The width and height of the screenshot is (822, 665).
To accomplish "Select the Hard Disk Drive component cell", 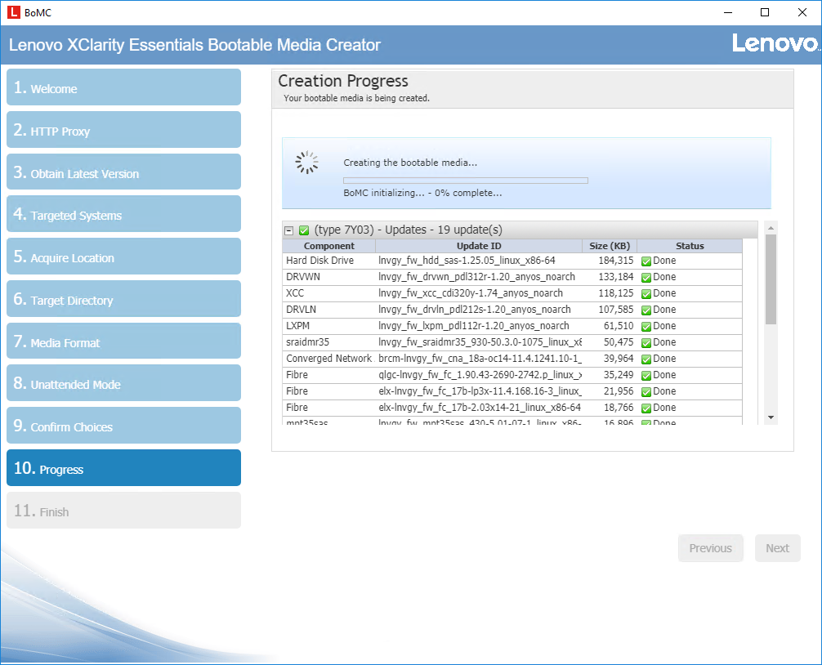I will 328,261.
